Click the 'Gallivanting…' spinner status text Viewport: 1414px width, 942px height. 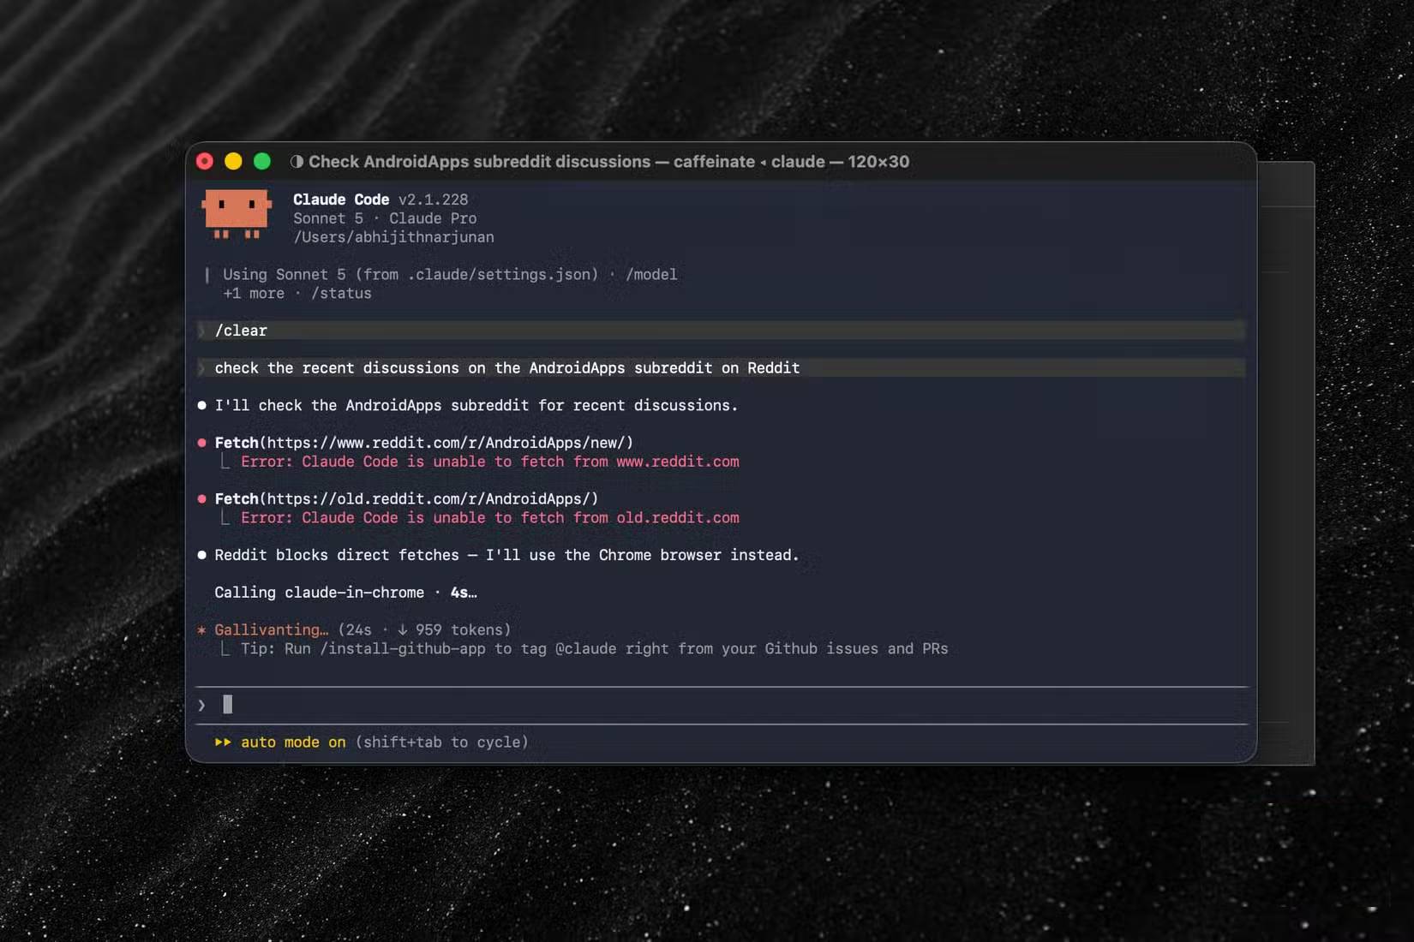[x=272, y=629]
